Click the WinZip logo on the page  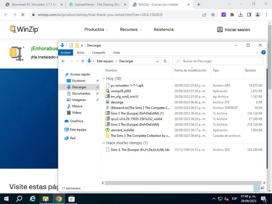(24, 29)
